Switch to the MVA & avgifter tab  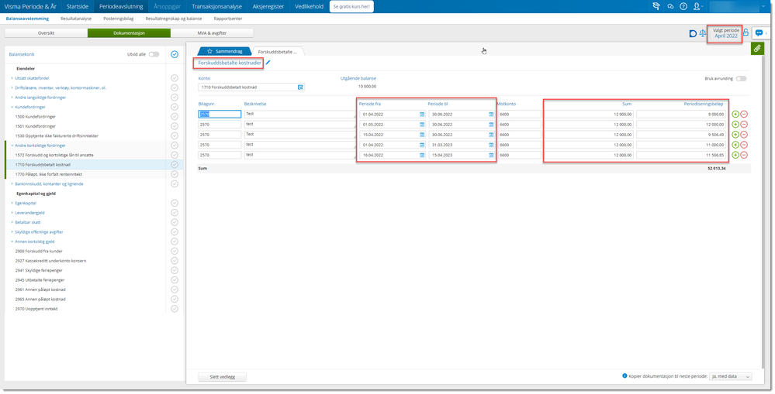click(x=212, y=33)
